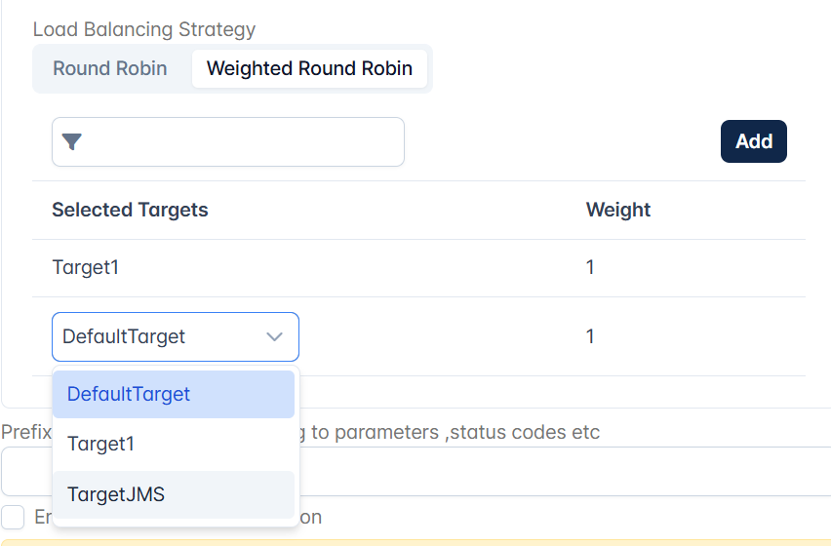Click the yellow notice bar at bottom

tap(415, 543)
